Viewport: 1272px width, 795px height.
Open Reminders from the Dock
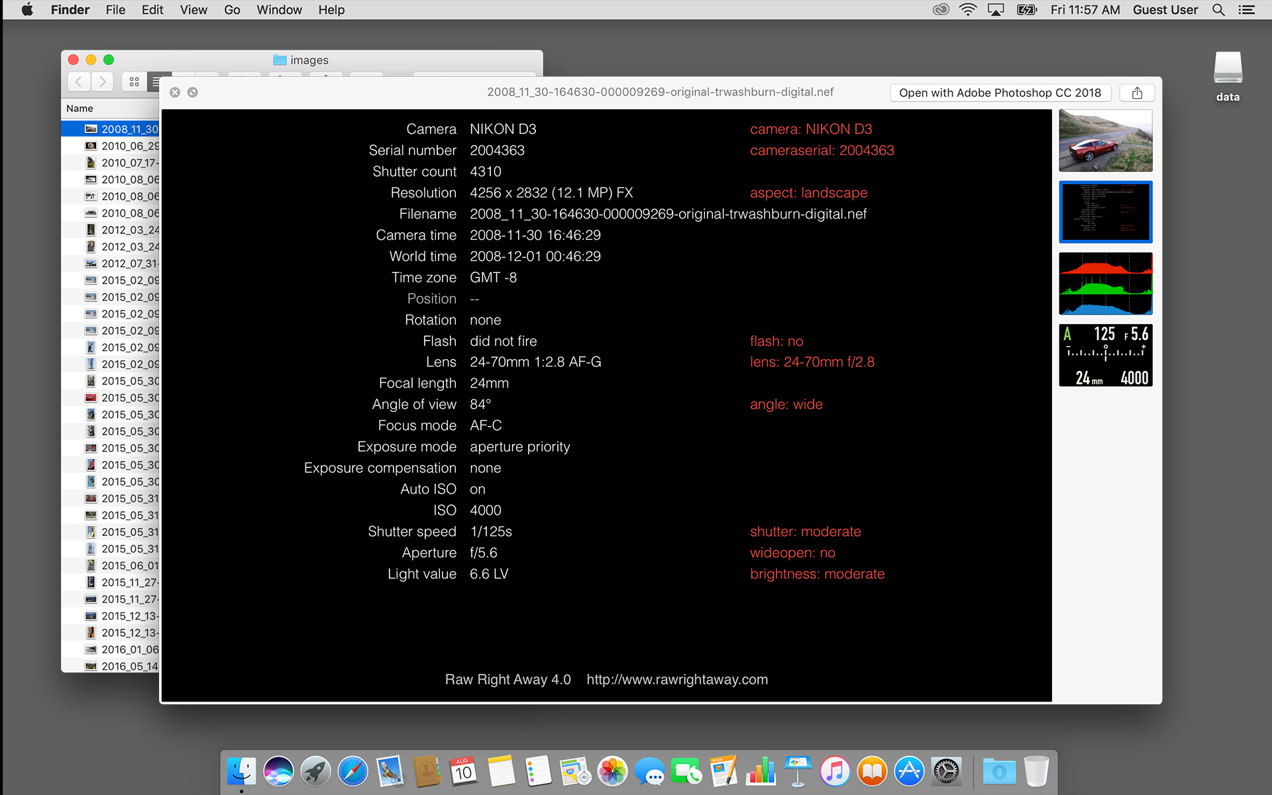[538, 772]
